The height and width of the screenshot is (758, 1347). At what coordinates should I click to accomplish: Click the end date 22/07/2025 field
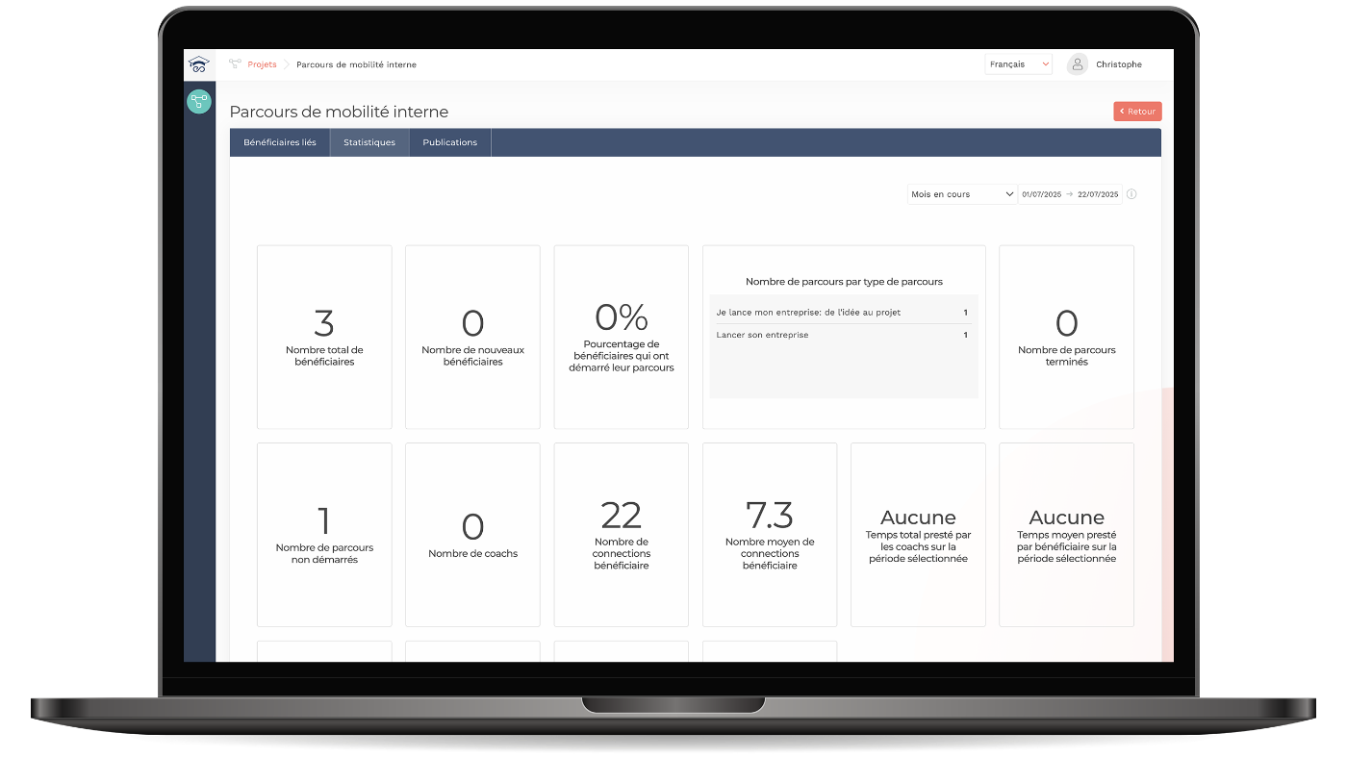(1098, 194)
